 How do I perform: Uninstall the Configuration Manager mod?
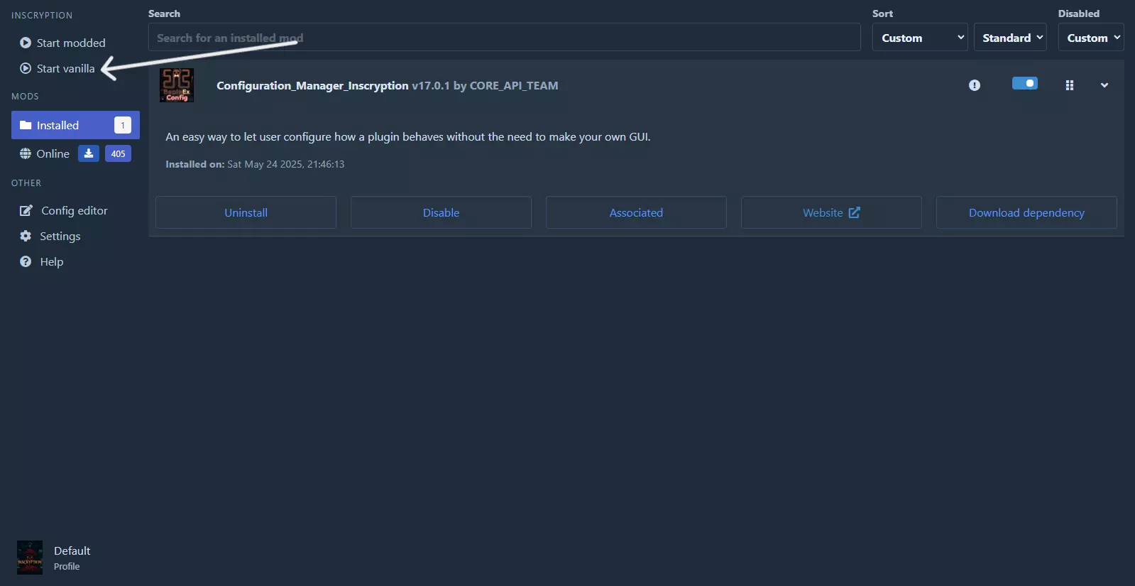[246, 212]
